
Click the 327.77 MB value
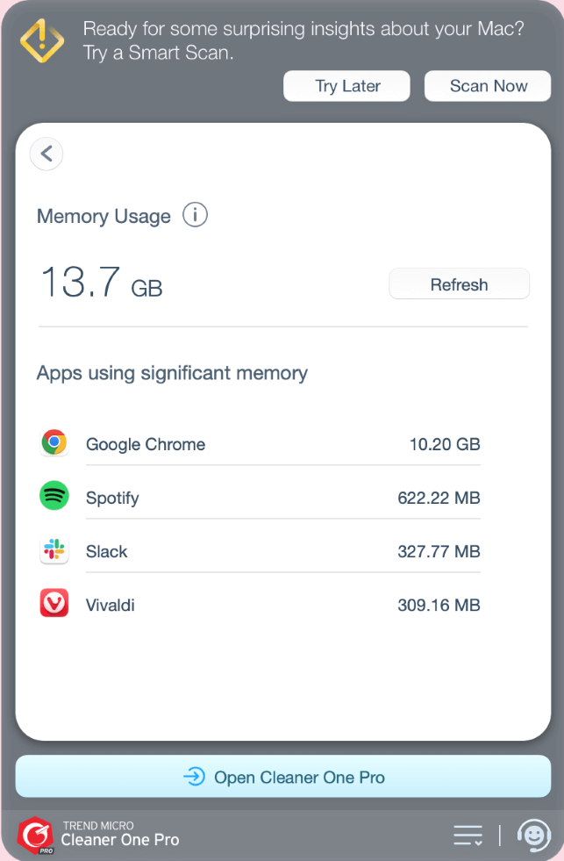[x=439, y=551]
